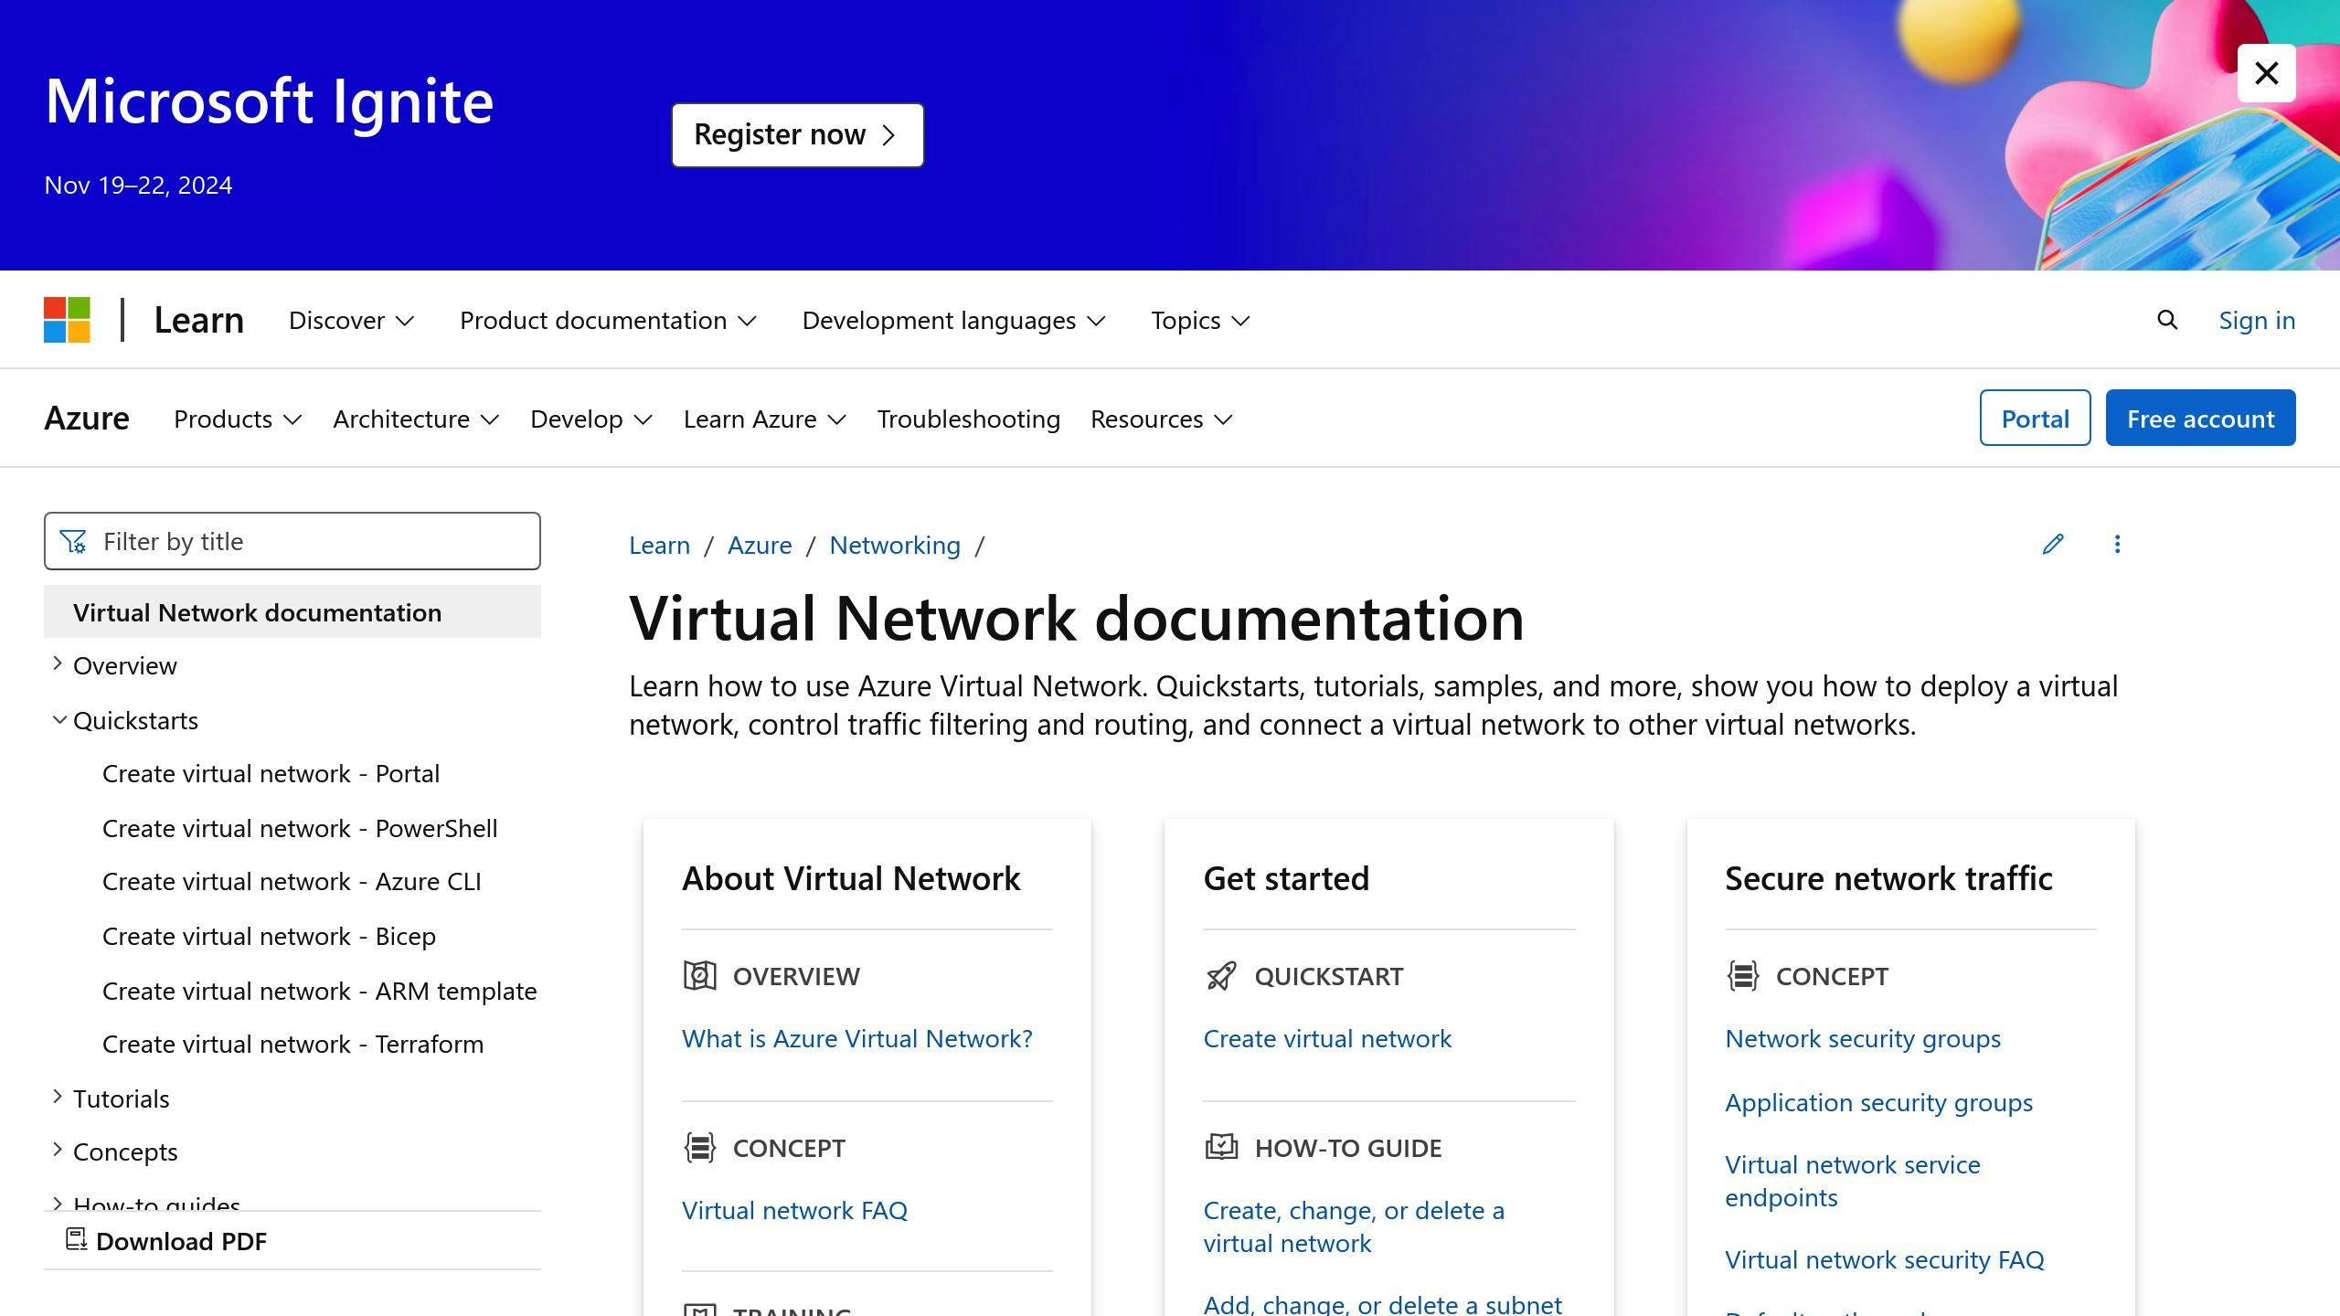Click the Filter by title search icon
Viewport: 2340px width, 1316px height.
coord(72,540)
